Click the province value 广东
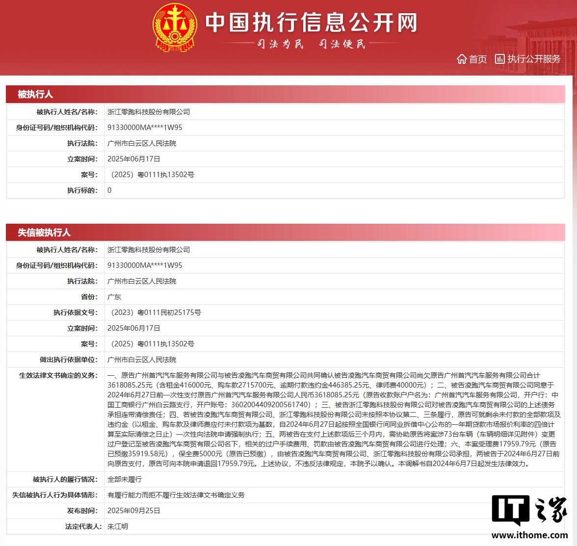 point(114,297)
